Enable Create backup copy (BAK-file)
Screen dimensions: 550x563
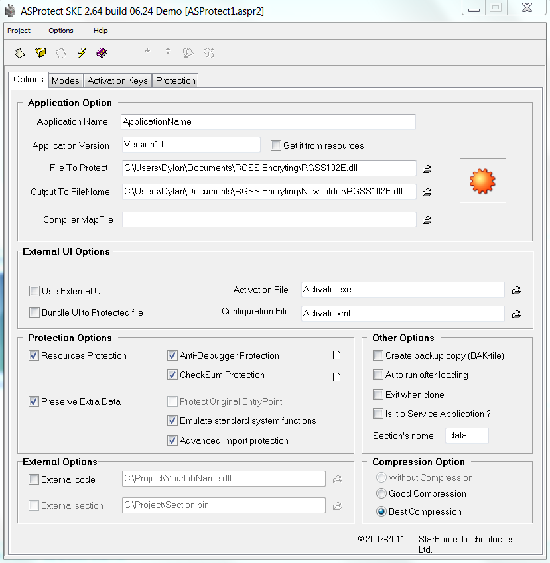(x=378, y=355)
